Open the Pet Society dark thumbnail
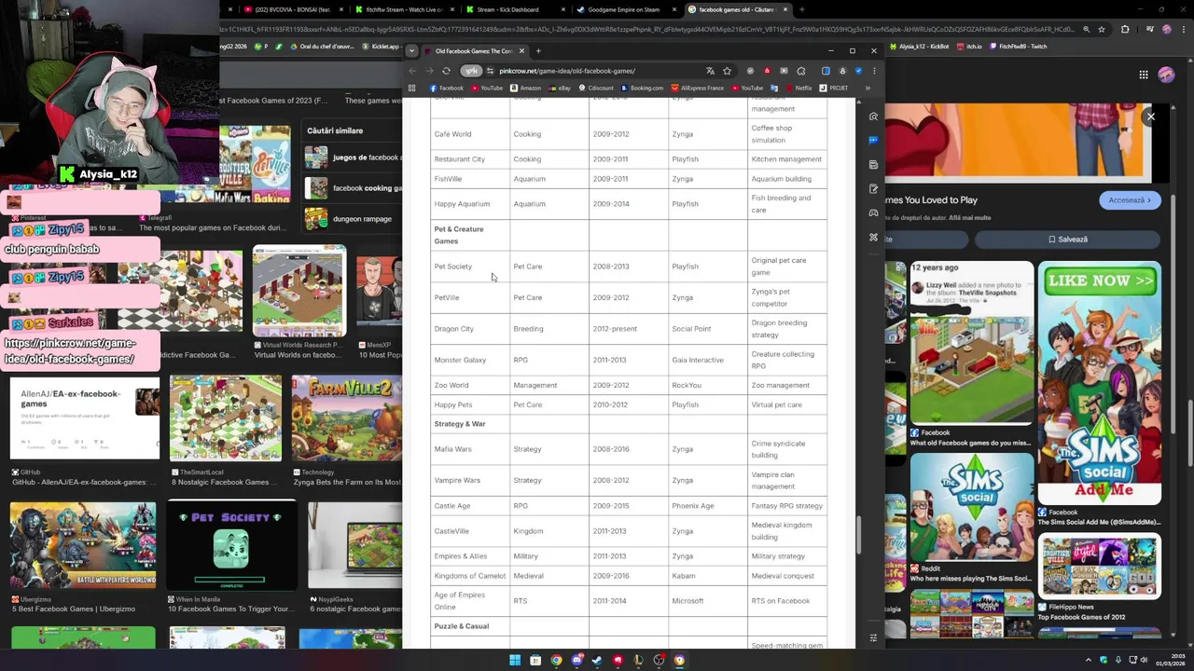The image size is (1194, 671). point(231,545)
